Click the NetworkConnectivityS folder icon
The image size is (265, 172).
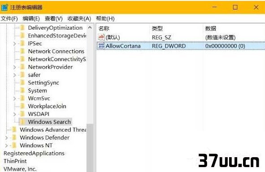coord(22,59)
